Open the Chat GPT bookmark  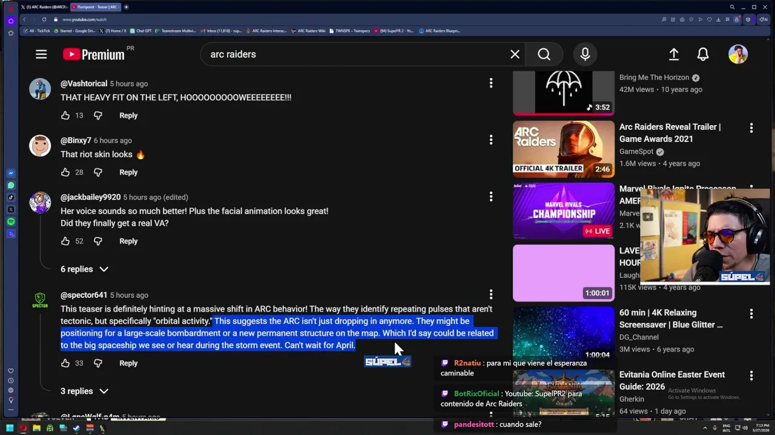click(x=141, y=31)
